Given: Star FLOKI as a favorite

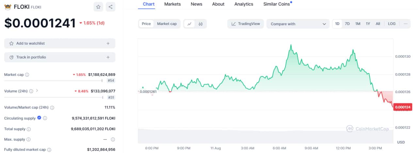Looking at the screenshot, I should [98, 7].
